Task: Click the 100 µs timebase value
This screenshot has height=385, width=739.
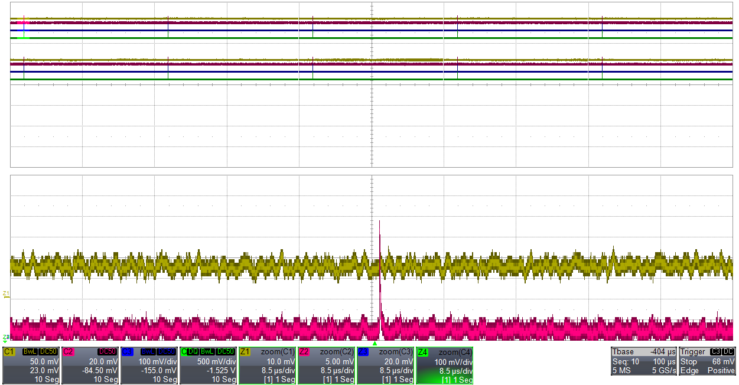Action: pyautogui.click(x=664, y=361)
